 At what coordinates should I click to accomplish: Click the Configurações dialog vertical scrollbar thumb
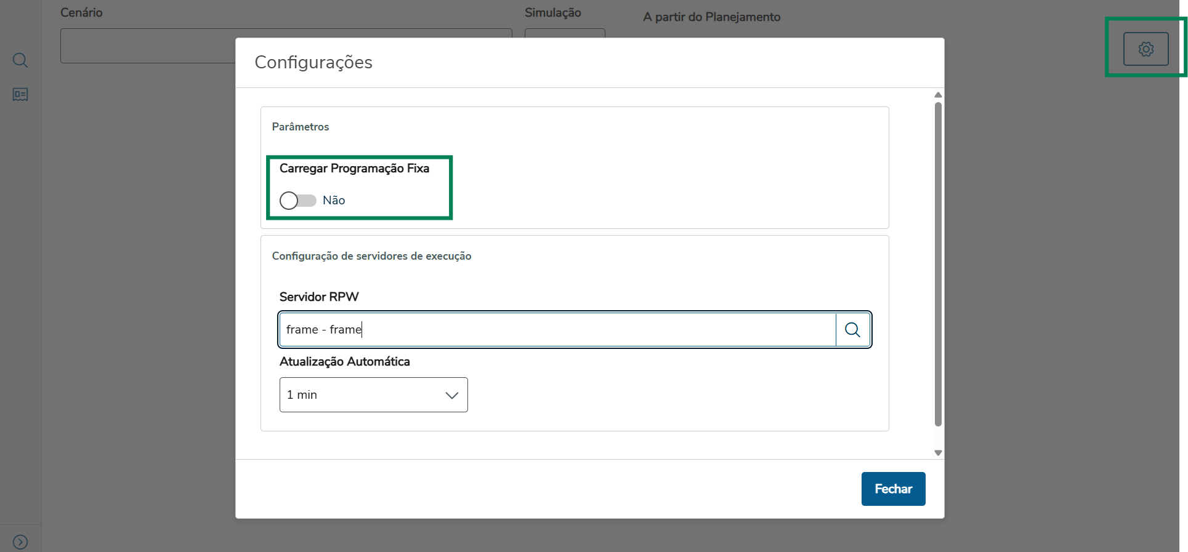tap(938, 265)
